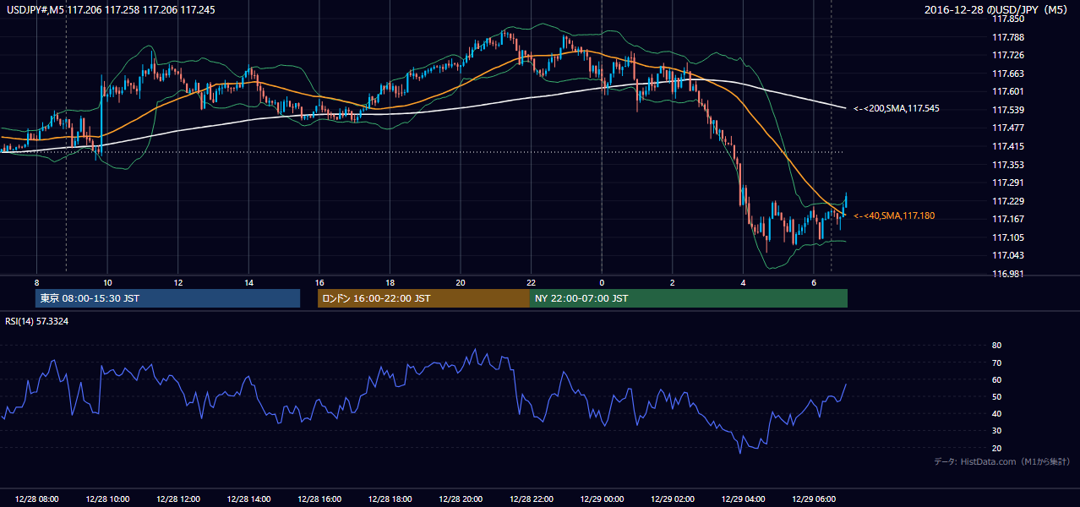This screenshot has height=507, width=1080.
Task: Click the 116.981 price axis label
Action: pos(1009,274)
